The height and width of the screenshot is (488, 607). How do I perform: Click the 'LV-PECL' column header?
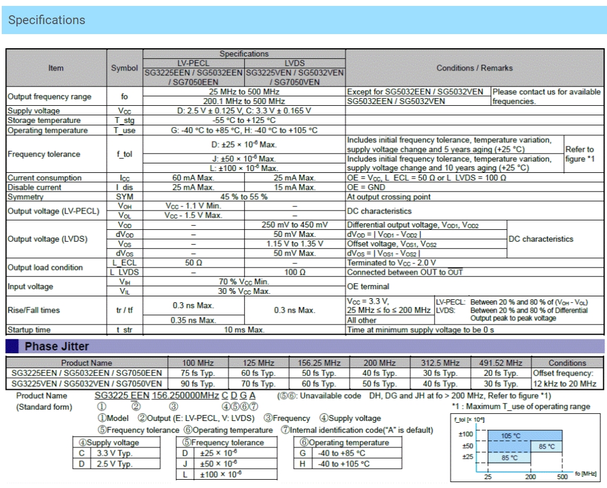coord(193,63)
